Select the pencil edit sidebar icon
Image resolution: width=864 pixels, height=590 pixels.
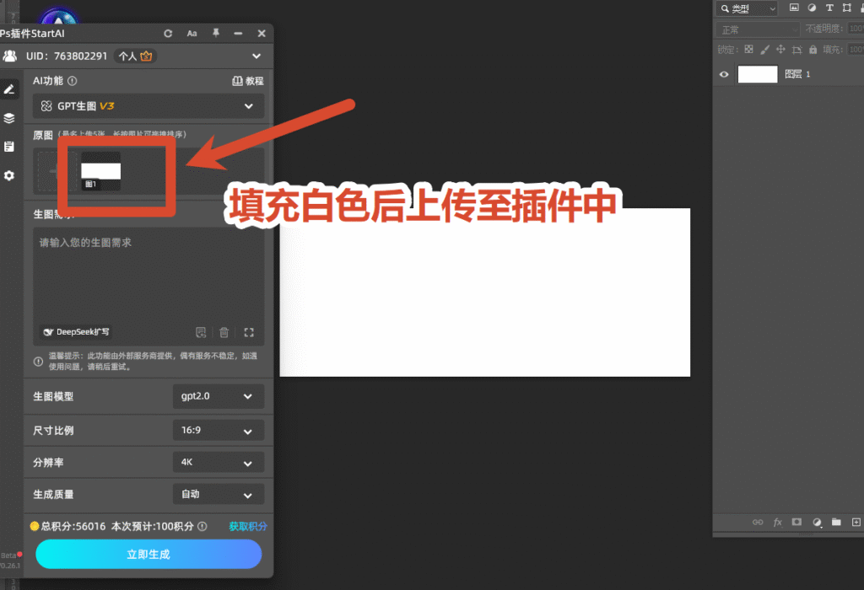[9, 89]
